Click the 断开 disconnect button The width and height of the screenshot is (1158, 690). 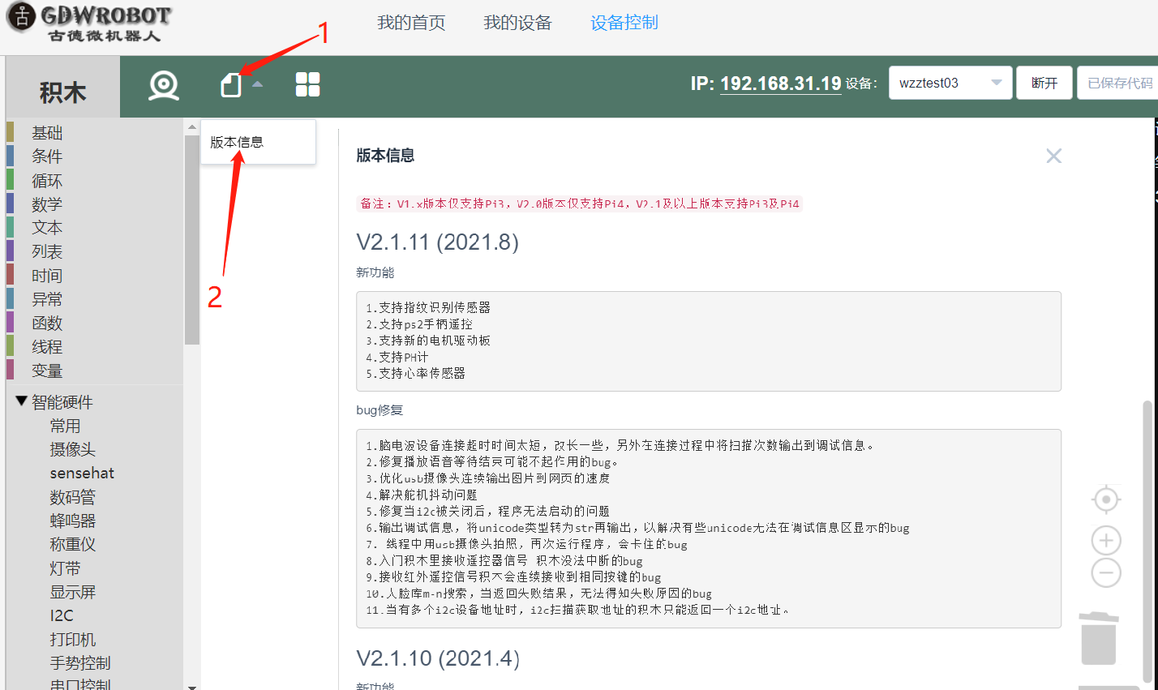click(x=1044, y=83)
